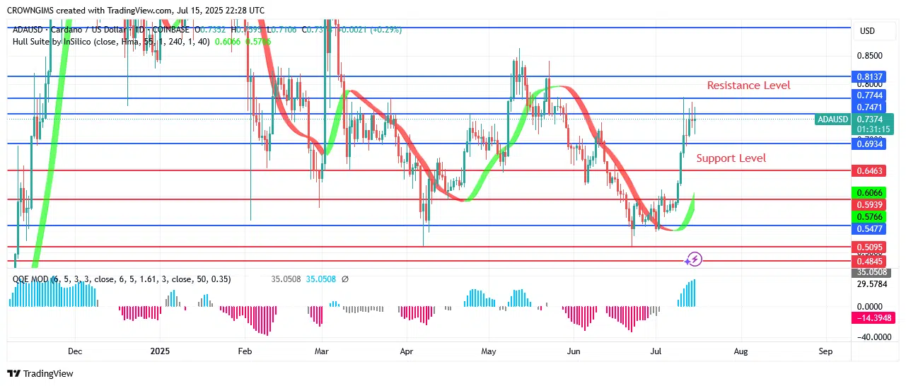Click the empty-set symbol beside QQE values
Screen dimensions: 906x386
click(x=344, y=279)
